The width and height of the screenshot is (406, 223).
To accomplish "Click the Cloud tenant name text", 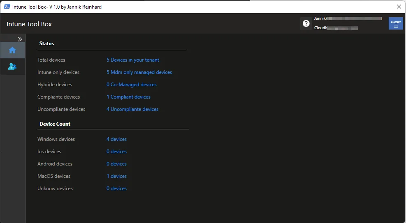I will (336, 28).
